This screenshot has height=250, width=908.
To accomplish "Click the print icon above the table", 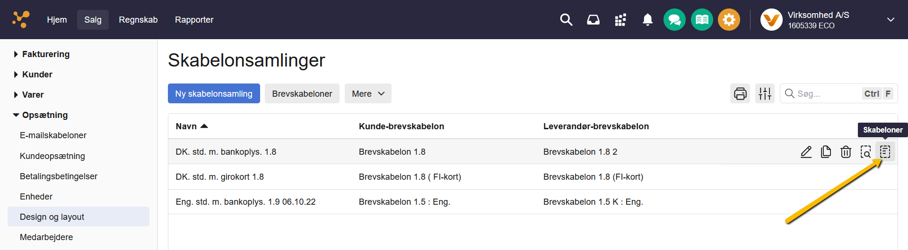I will [740, 93].
